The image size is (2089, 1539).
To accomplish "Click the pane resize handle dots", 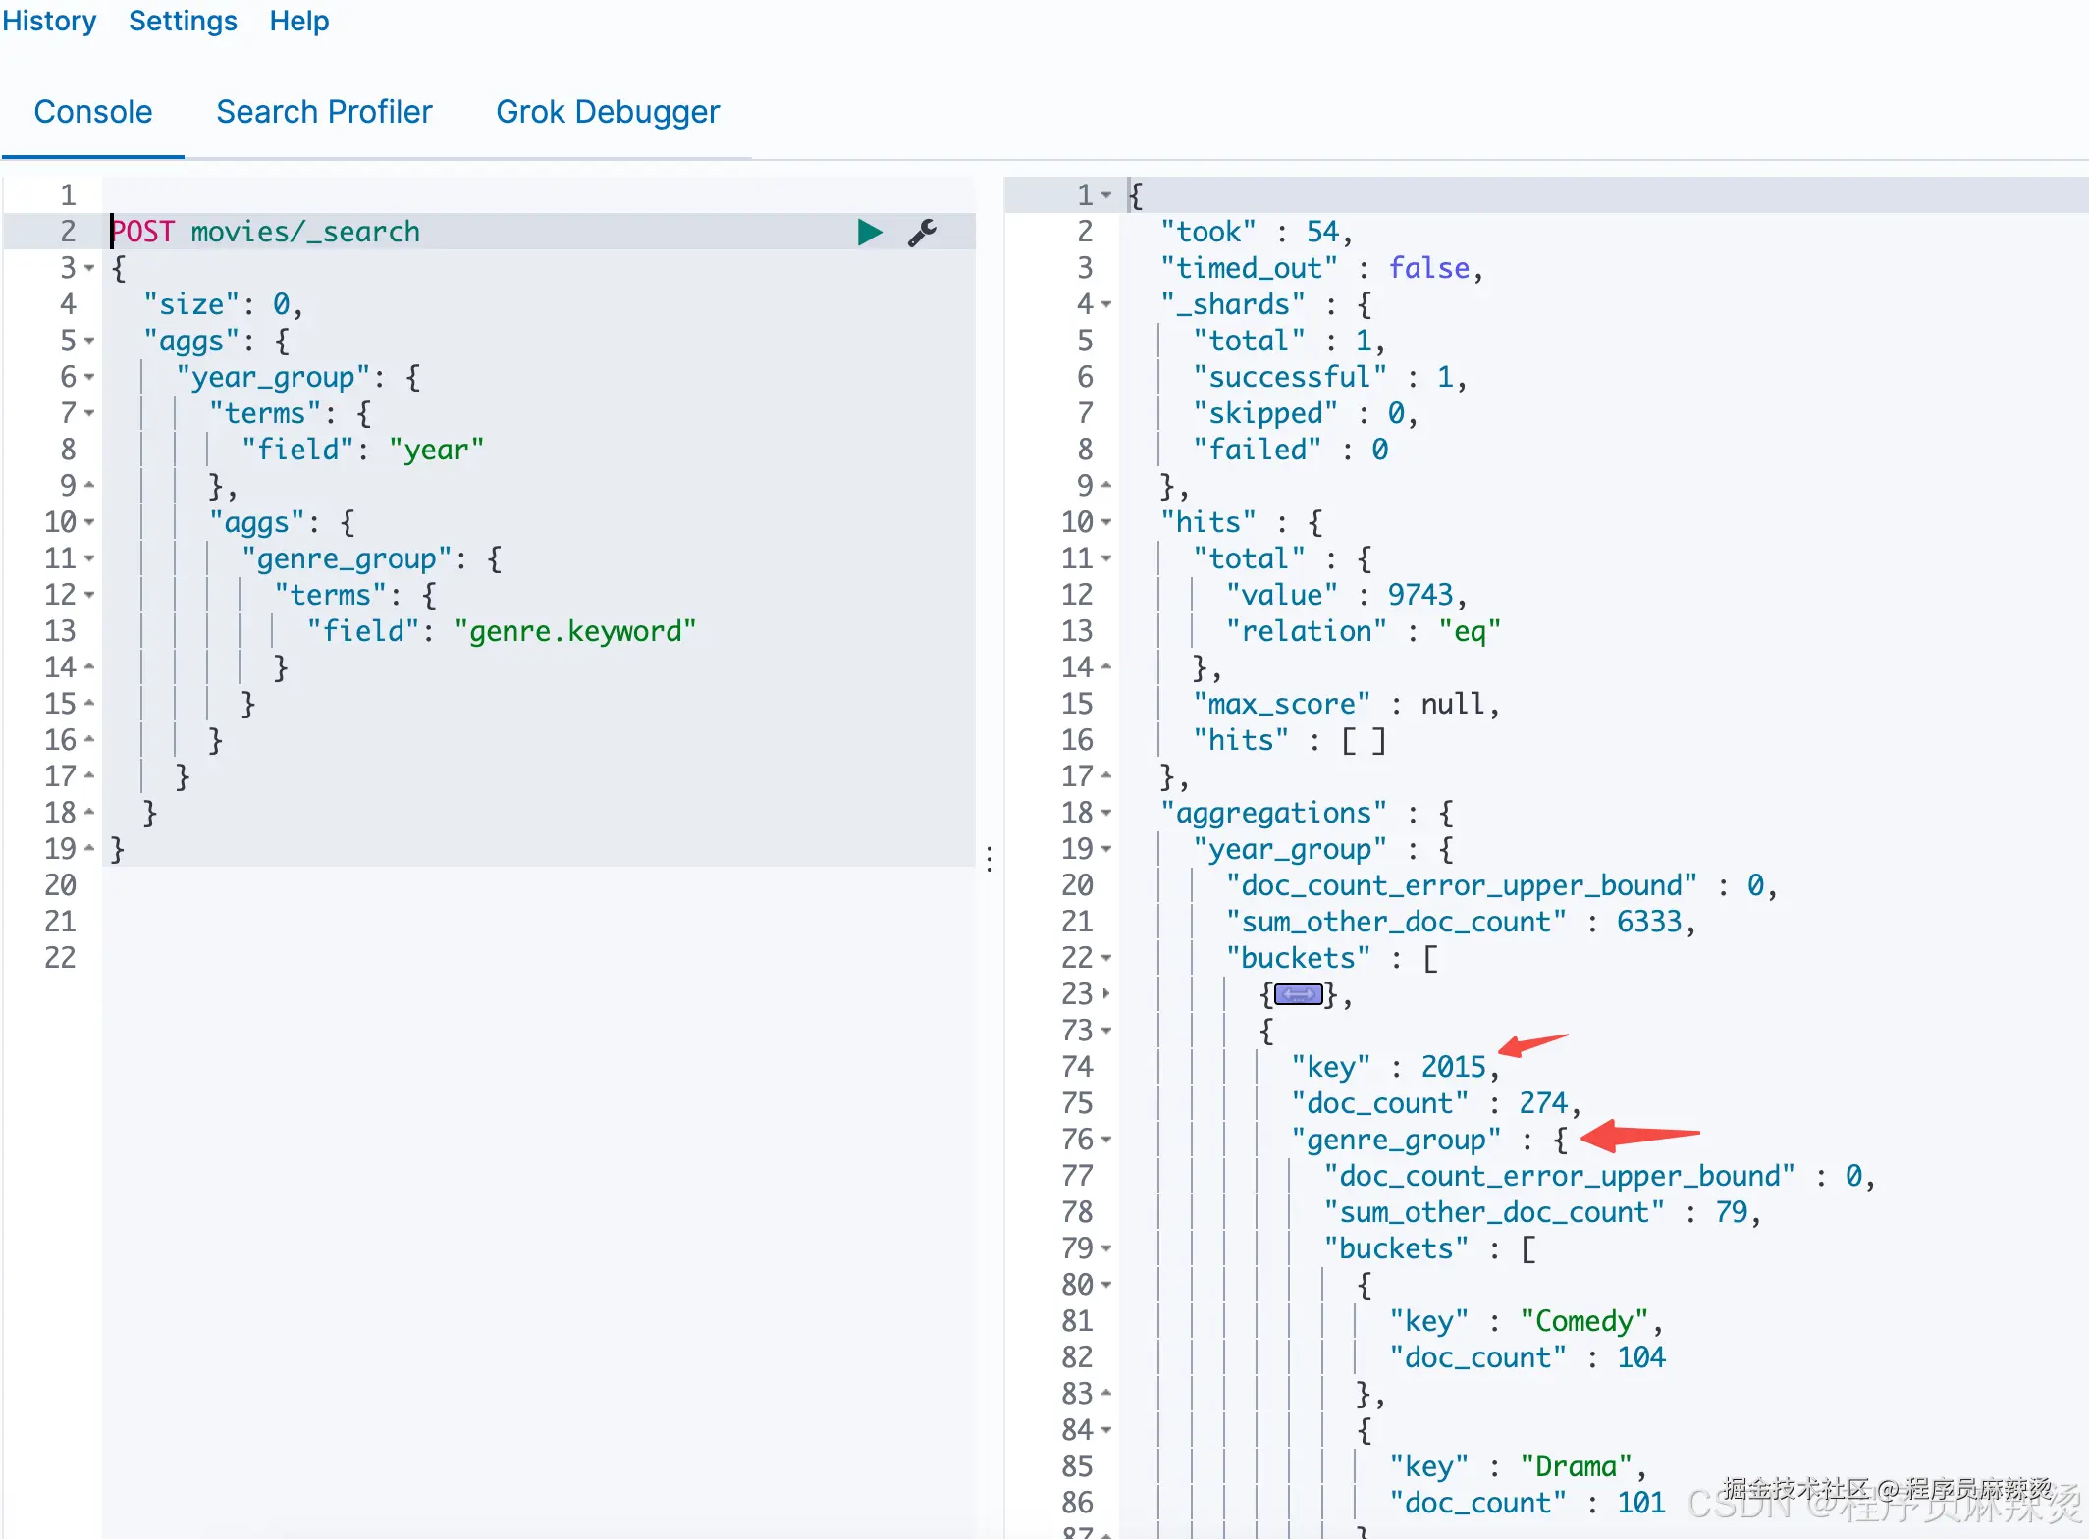I will pos(990,859).
